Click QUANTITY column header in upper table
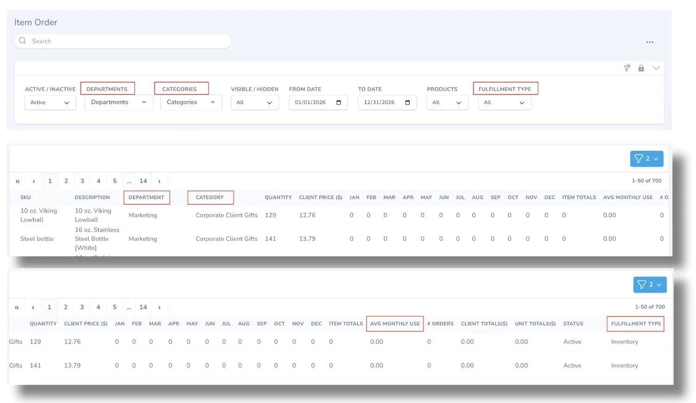 pyautogui.click(x=278, y=197)
